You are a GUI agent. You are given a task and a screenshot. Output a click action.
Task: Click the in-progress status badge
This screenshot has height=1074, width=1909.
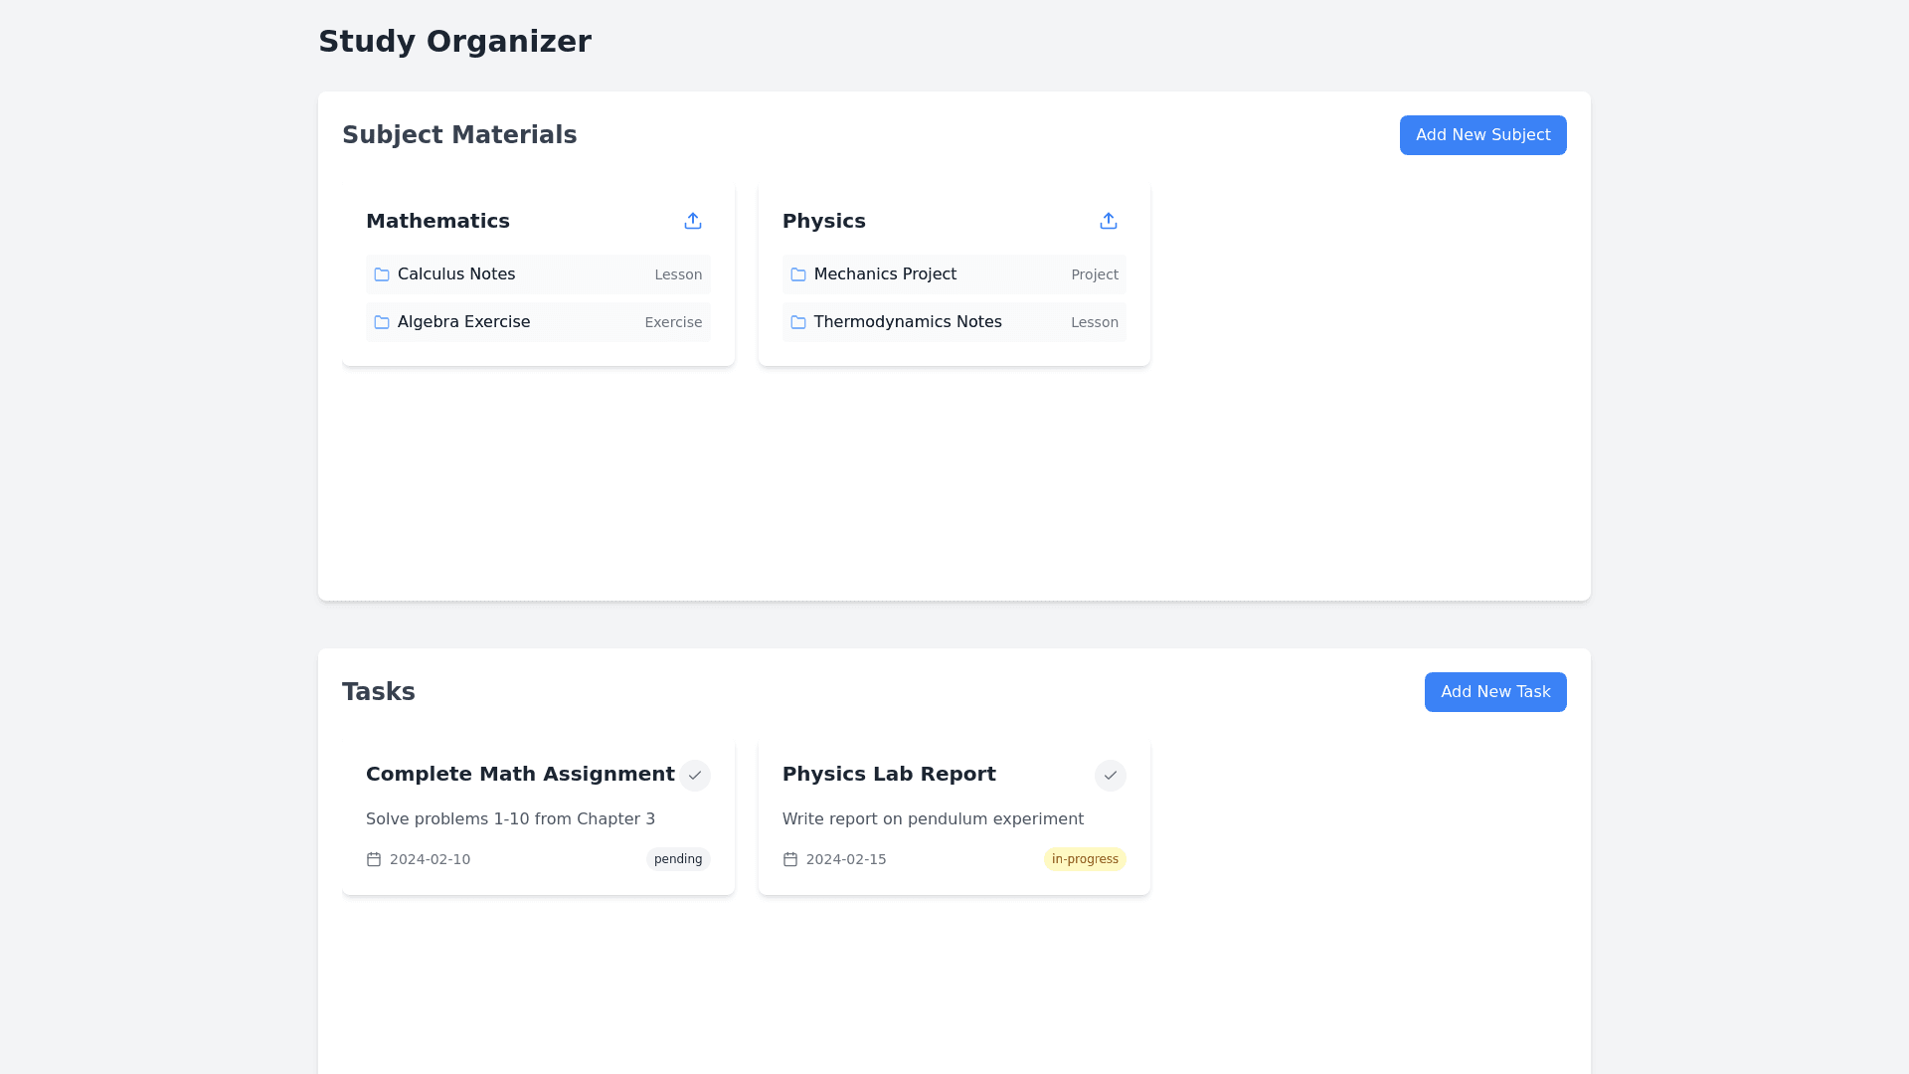[x=1085, y=859]
